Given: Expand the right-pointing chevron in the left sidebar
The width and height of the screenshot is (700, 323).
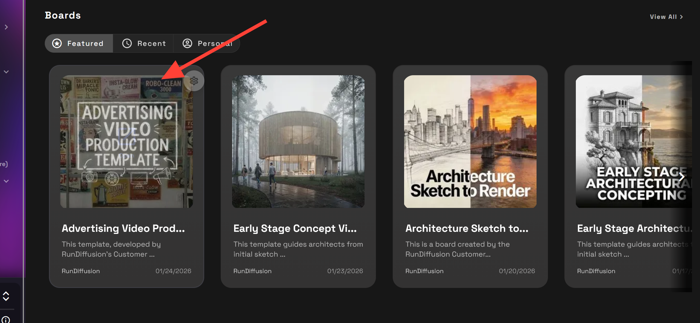Looking at the screenshot, I should tap(6, 27).
